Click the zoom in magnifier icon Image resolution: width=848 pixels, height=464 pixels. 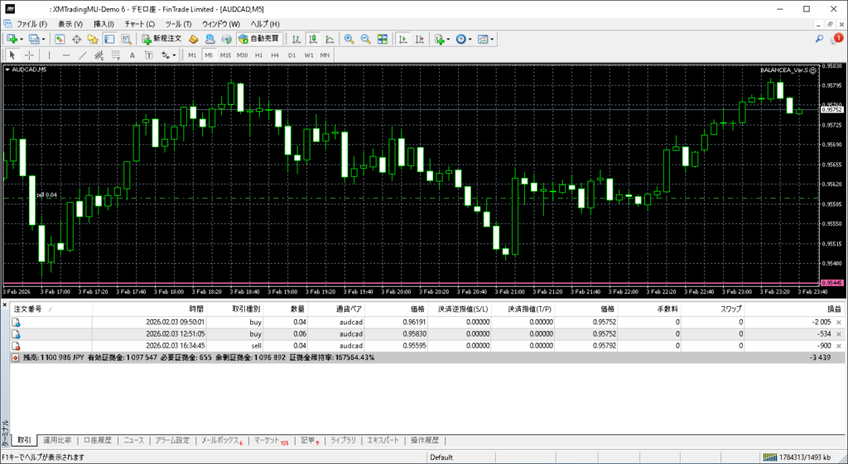[x=349, y=39]
